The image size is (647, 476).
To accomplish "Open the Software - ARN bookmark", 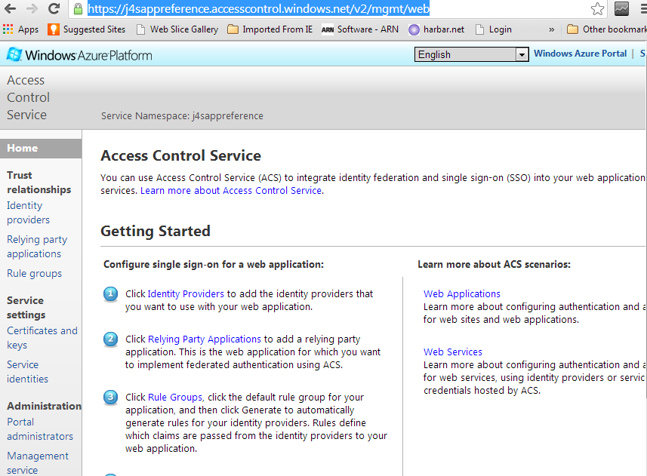I will [x=360, y=29].
